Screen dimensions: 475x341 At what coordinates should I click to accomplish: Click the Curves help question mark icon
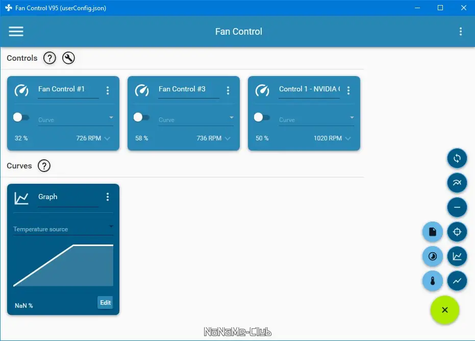[44, 166]
